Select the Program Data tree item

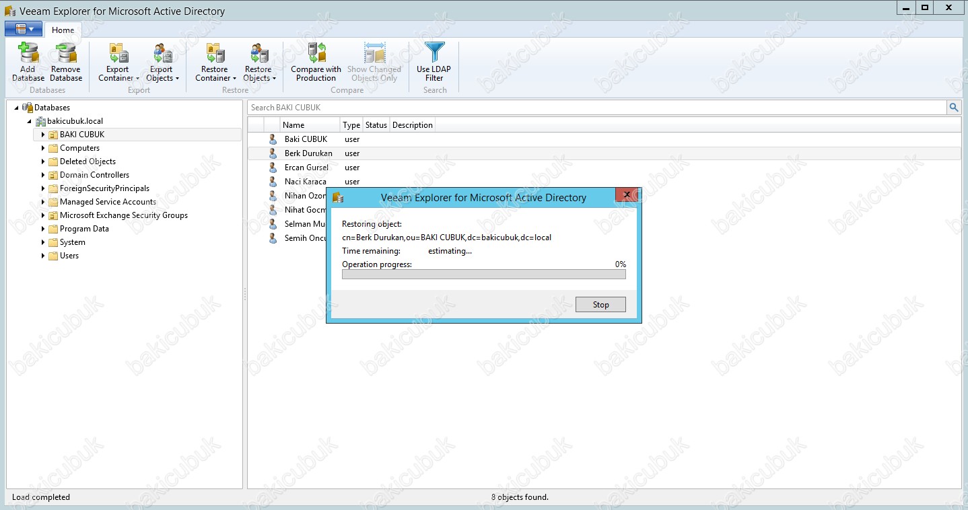coord(84,229)
